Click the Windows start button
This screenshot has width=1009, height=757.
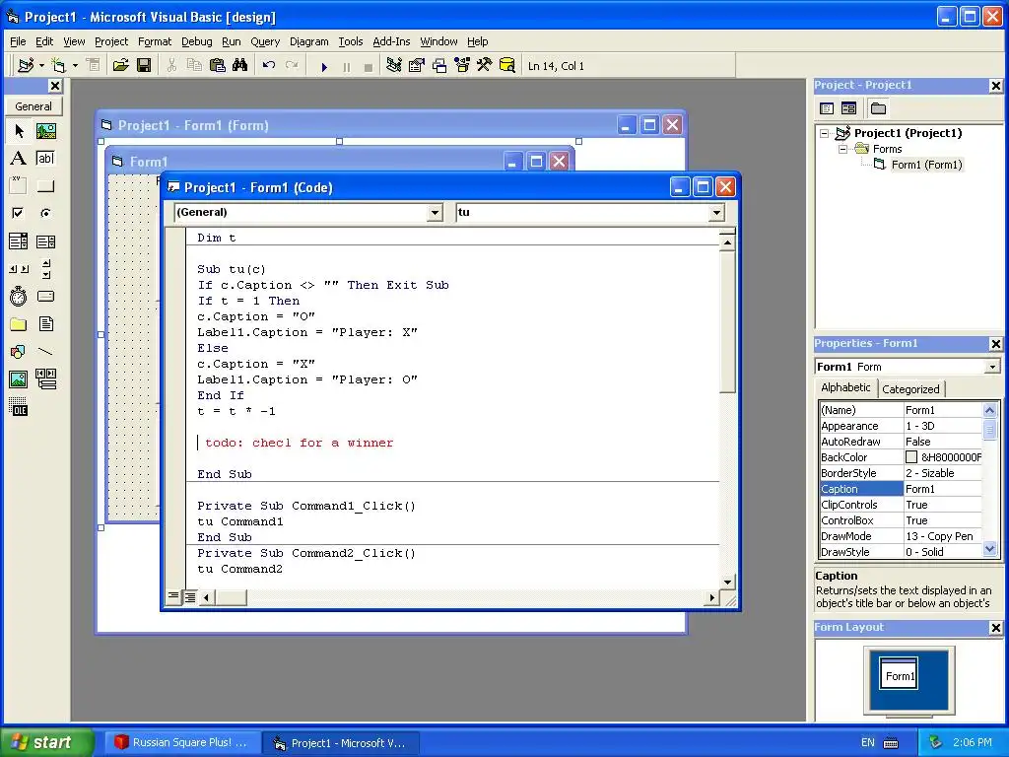pyautogui.click(x=47, y=742)
